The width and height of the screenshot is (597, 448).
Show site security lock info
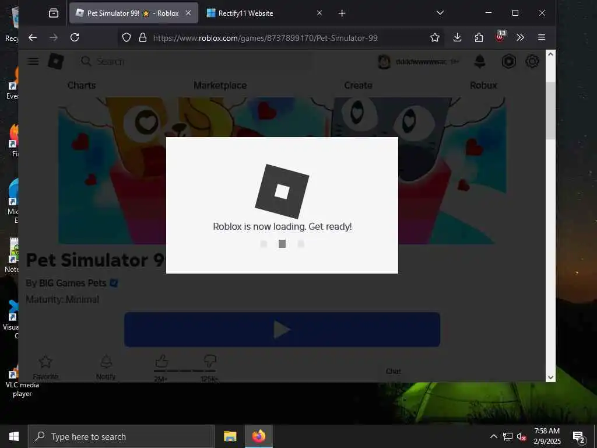coord(143,37)
